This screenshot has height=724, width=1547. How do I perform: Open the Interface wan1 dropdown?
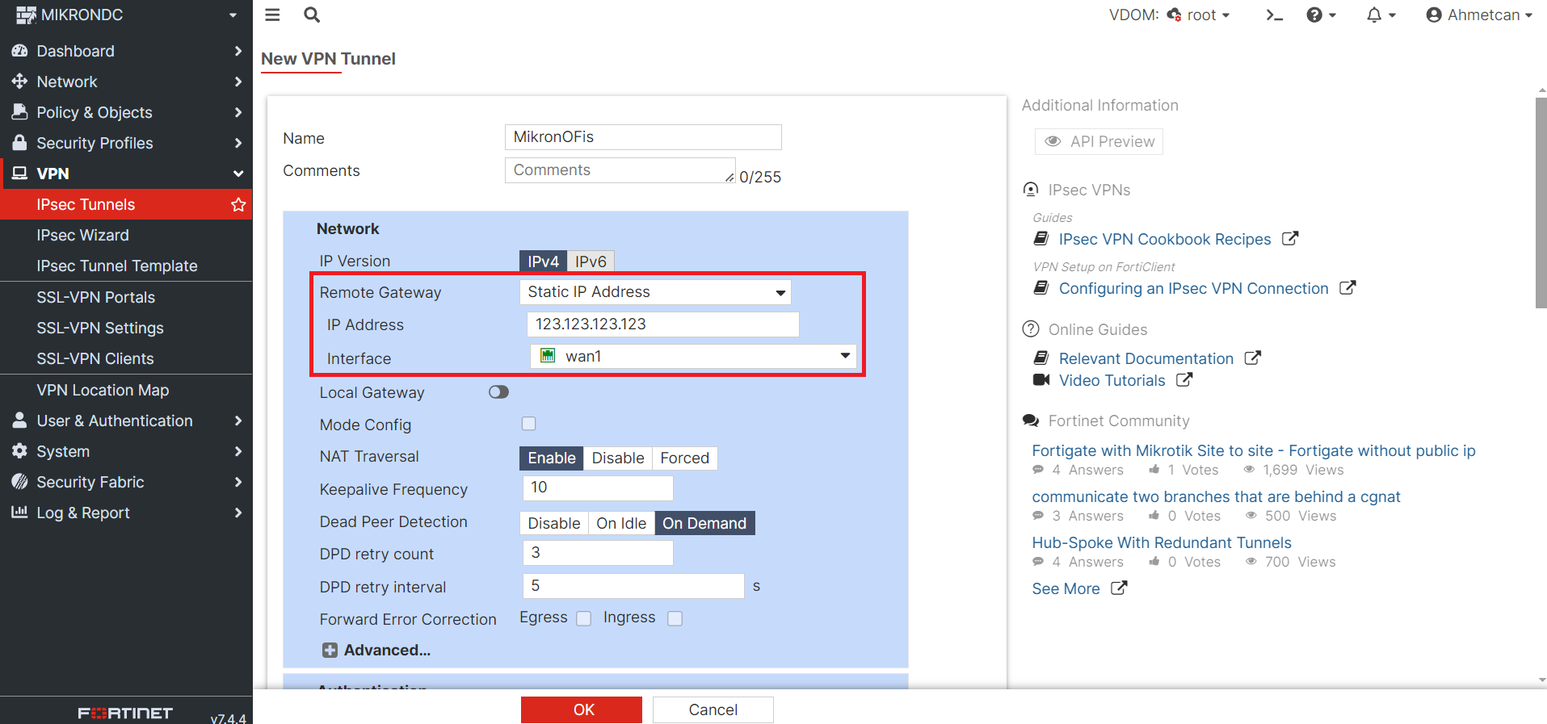click(x=693, y=356)
